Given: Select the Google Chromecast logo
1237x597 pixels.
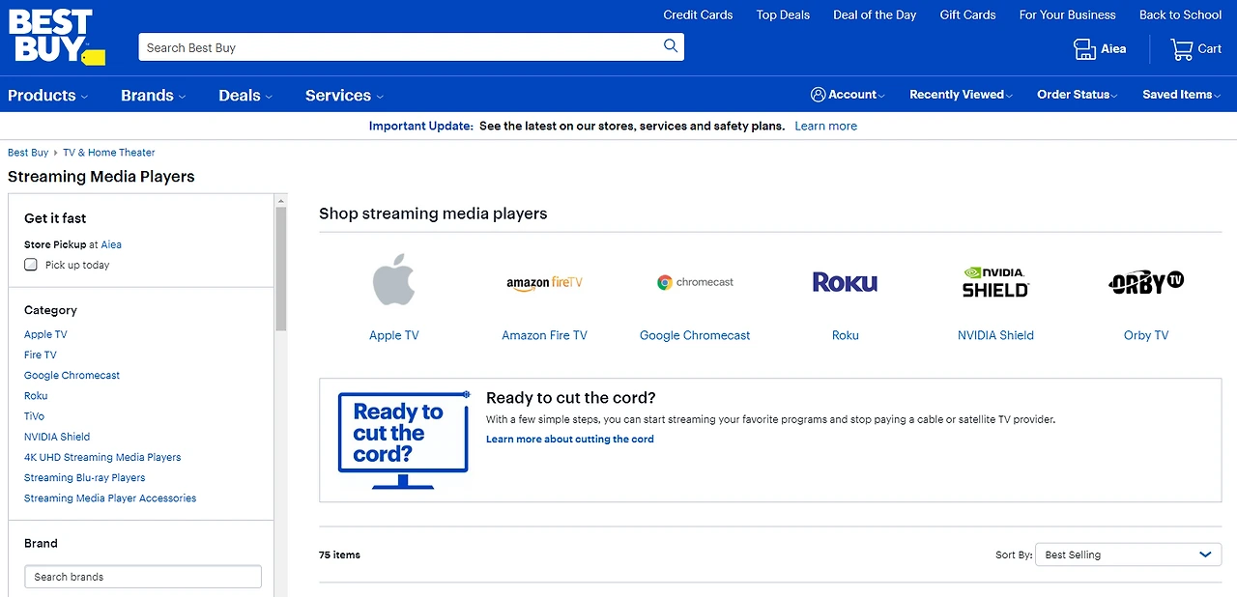Looking at the screenshot, I should (x=695, y=282).
